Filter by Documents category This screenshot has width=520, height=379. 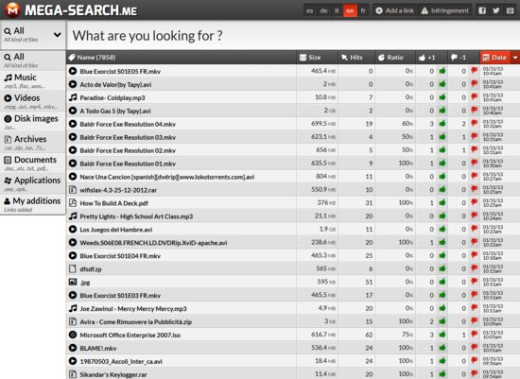point(32,163)
